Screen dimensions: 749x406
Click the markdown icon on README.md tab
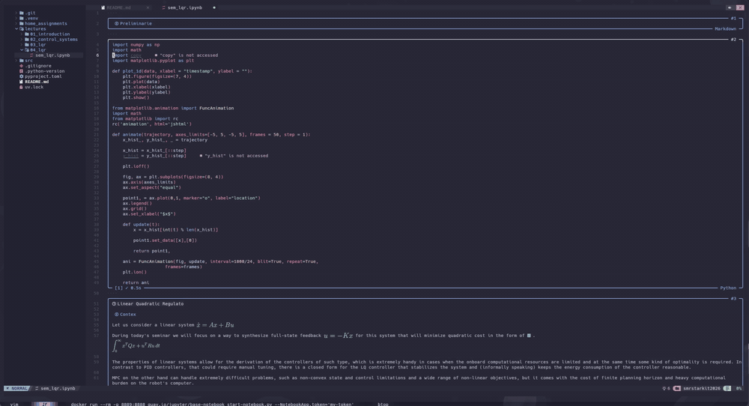click(x=103, y=7)
